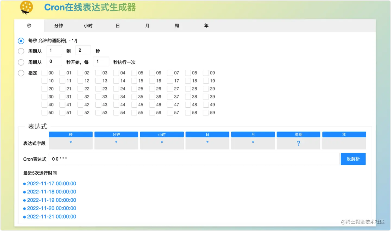Open the 日 tab
The image size is (391, 231).
118,26
